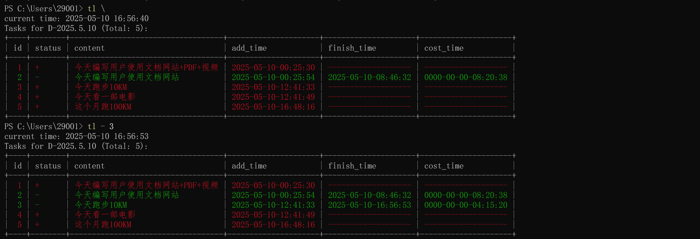
Task: Click cost time 08:20:38 in the second table
Action: [466, 195]
